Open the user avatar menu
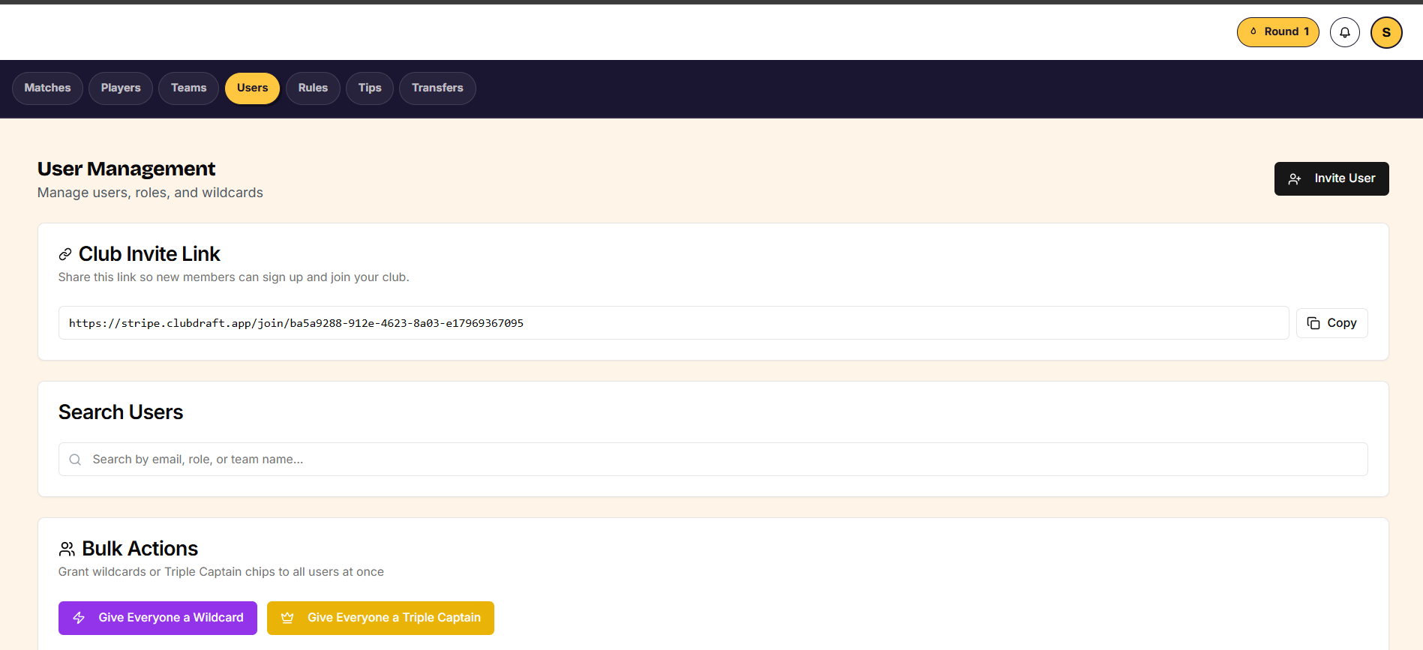Screen dimensions: 1423x650 tap(1386, 32)
